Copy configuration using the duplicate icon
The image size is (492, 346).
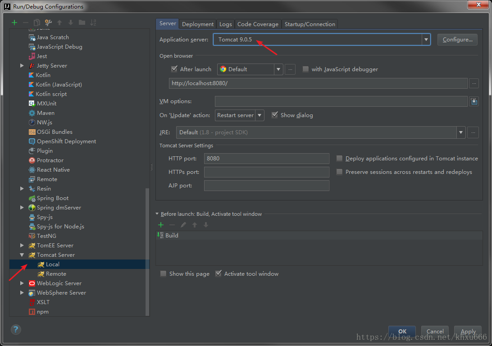(x=36, y=23)
